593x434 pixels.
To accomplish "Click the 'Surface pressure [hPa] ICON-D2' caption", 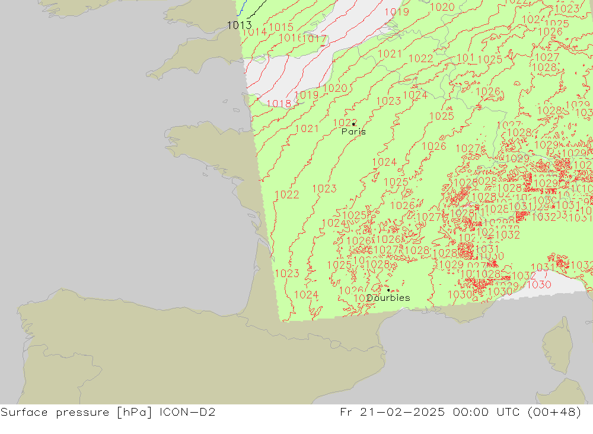I will coord(108,412).
